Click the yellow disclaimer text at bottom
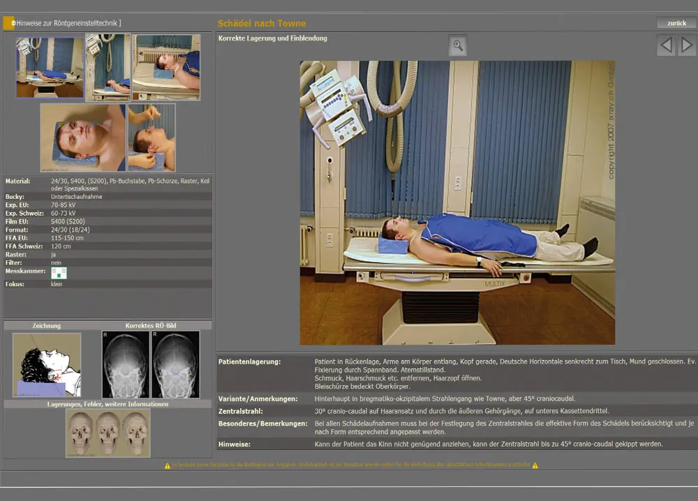 (x=351, y=465)
